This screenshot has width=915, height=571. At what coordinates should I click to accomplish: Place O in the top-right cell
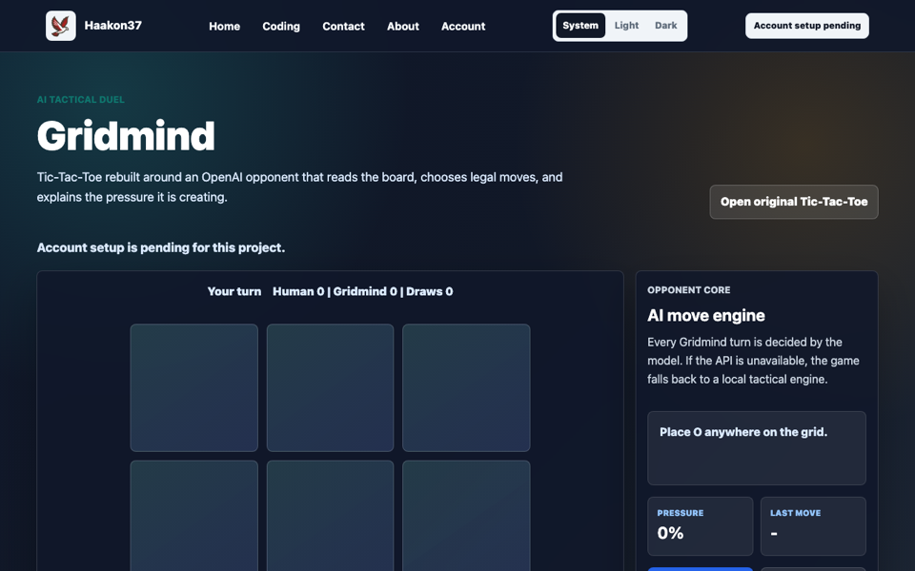click(466, 387)
